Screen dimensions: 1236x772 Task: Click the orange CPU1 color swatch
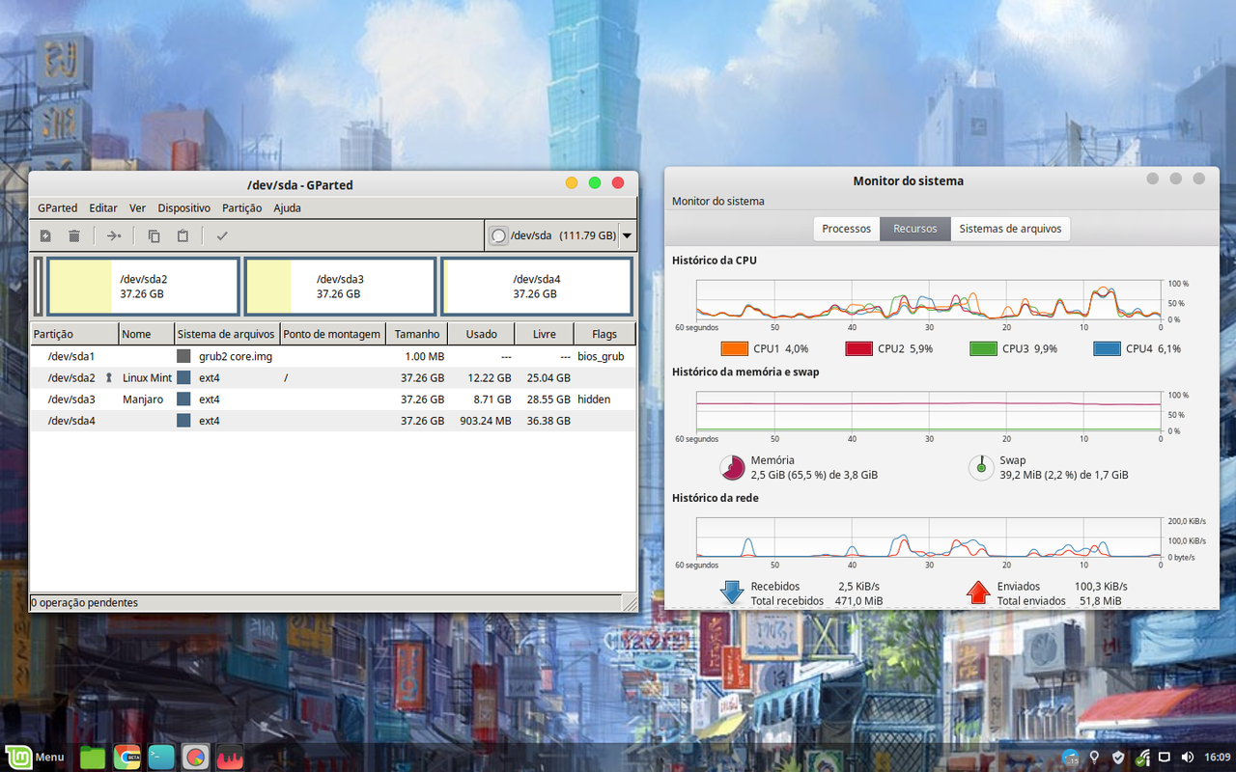pos(735,348)
